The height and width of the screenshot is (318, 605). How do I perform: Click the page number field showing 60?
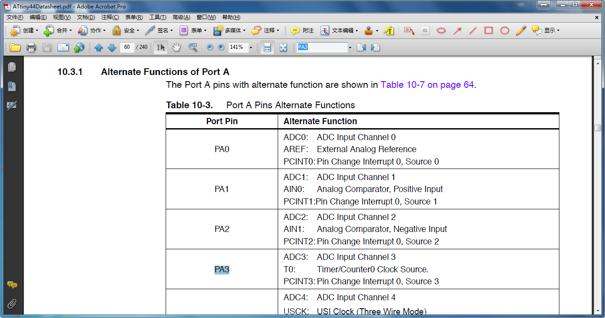tap(127, 47)
